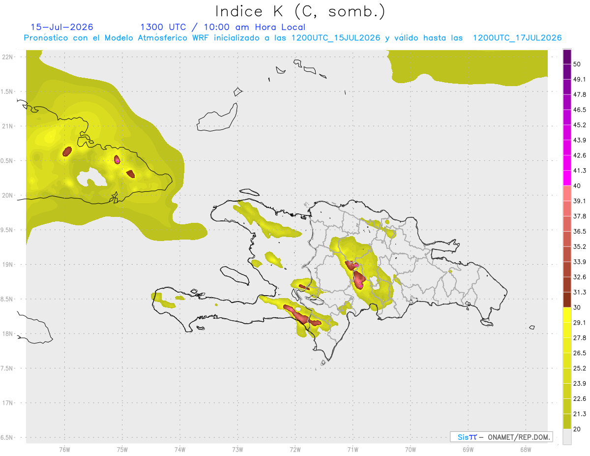Click the 69W longitude label
The image size is (590, 456).
pyautogui.click(x=468, y=450)
